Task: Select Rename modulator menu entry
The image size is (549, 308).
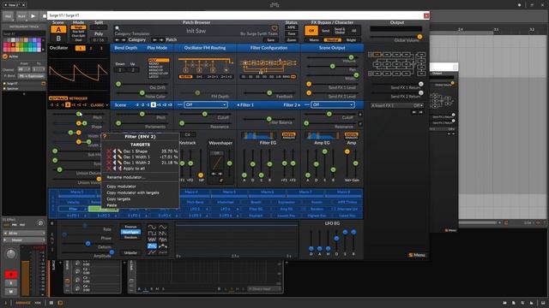Action: point(125,177)
